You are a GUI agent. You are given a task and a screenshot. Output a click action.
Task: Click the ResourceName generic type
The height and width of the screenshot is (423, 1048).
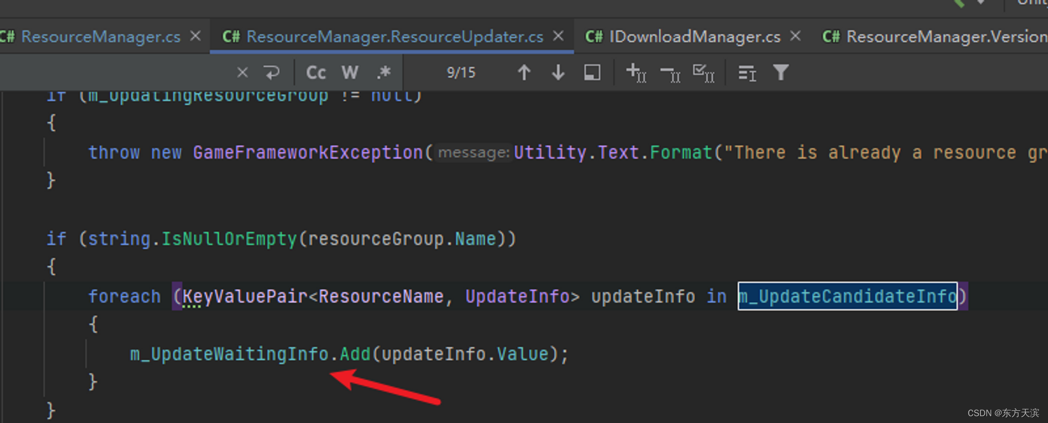381,296
